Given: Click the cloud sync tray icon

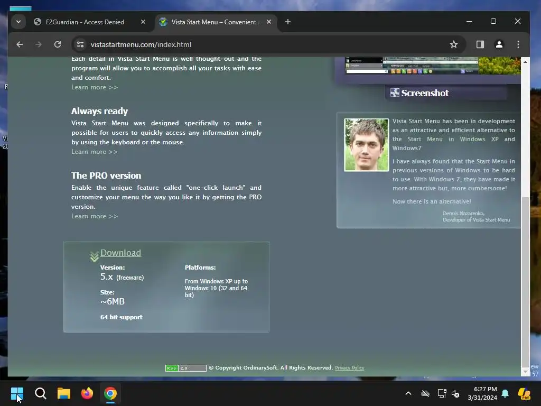Looking at the screenshot, I should 425,393.
